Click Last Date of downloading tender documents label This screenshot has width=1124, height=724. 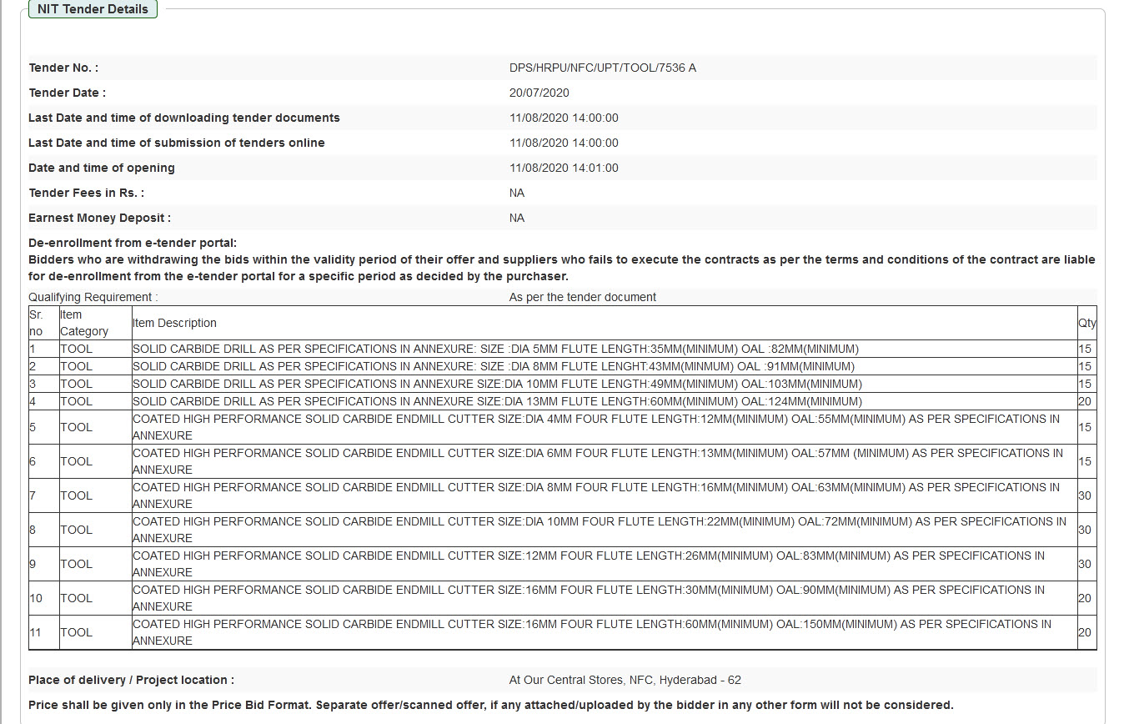point(184,118)
